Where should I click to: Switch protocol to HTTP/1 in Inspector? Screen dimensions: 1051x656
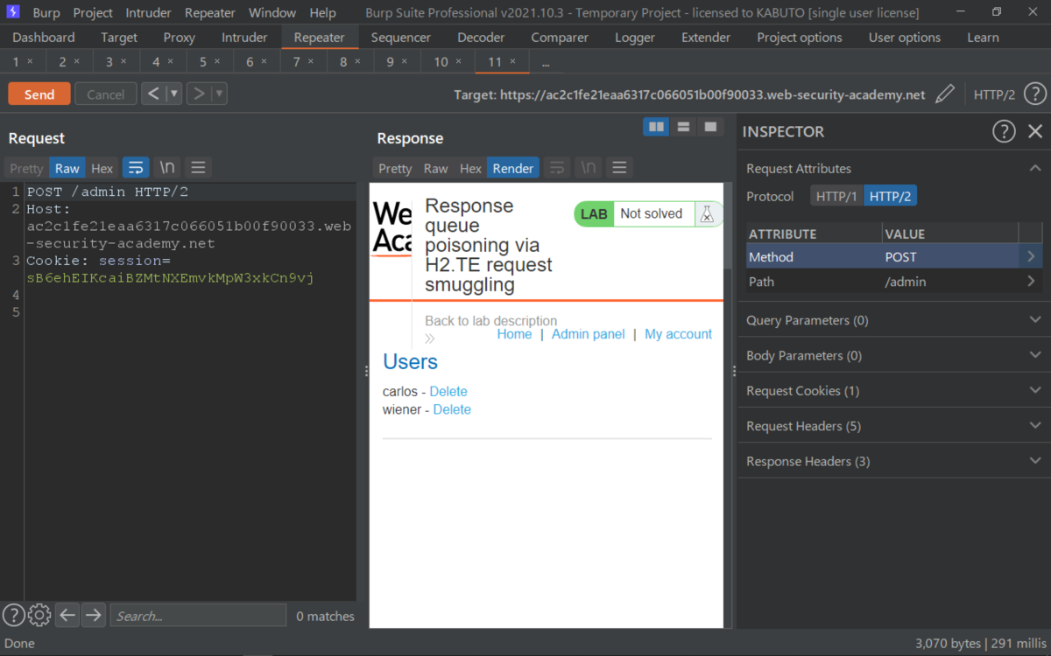pyautogui.click(x=836, y=197)
